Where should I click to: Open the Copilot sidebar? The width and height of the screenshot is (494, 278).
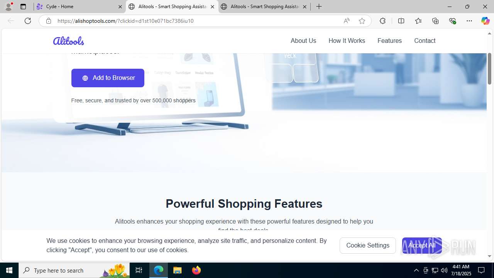click(486, 21)
